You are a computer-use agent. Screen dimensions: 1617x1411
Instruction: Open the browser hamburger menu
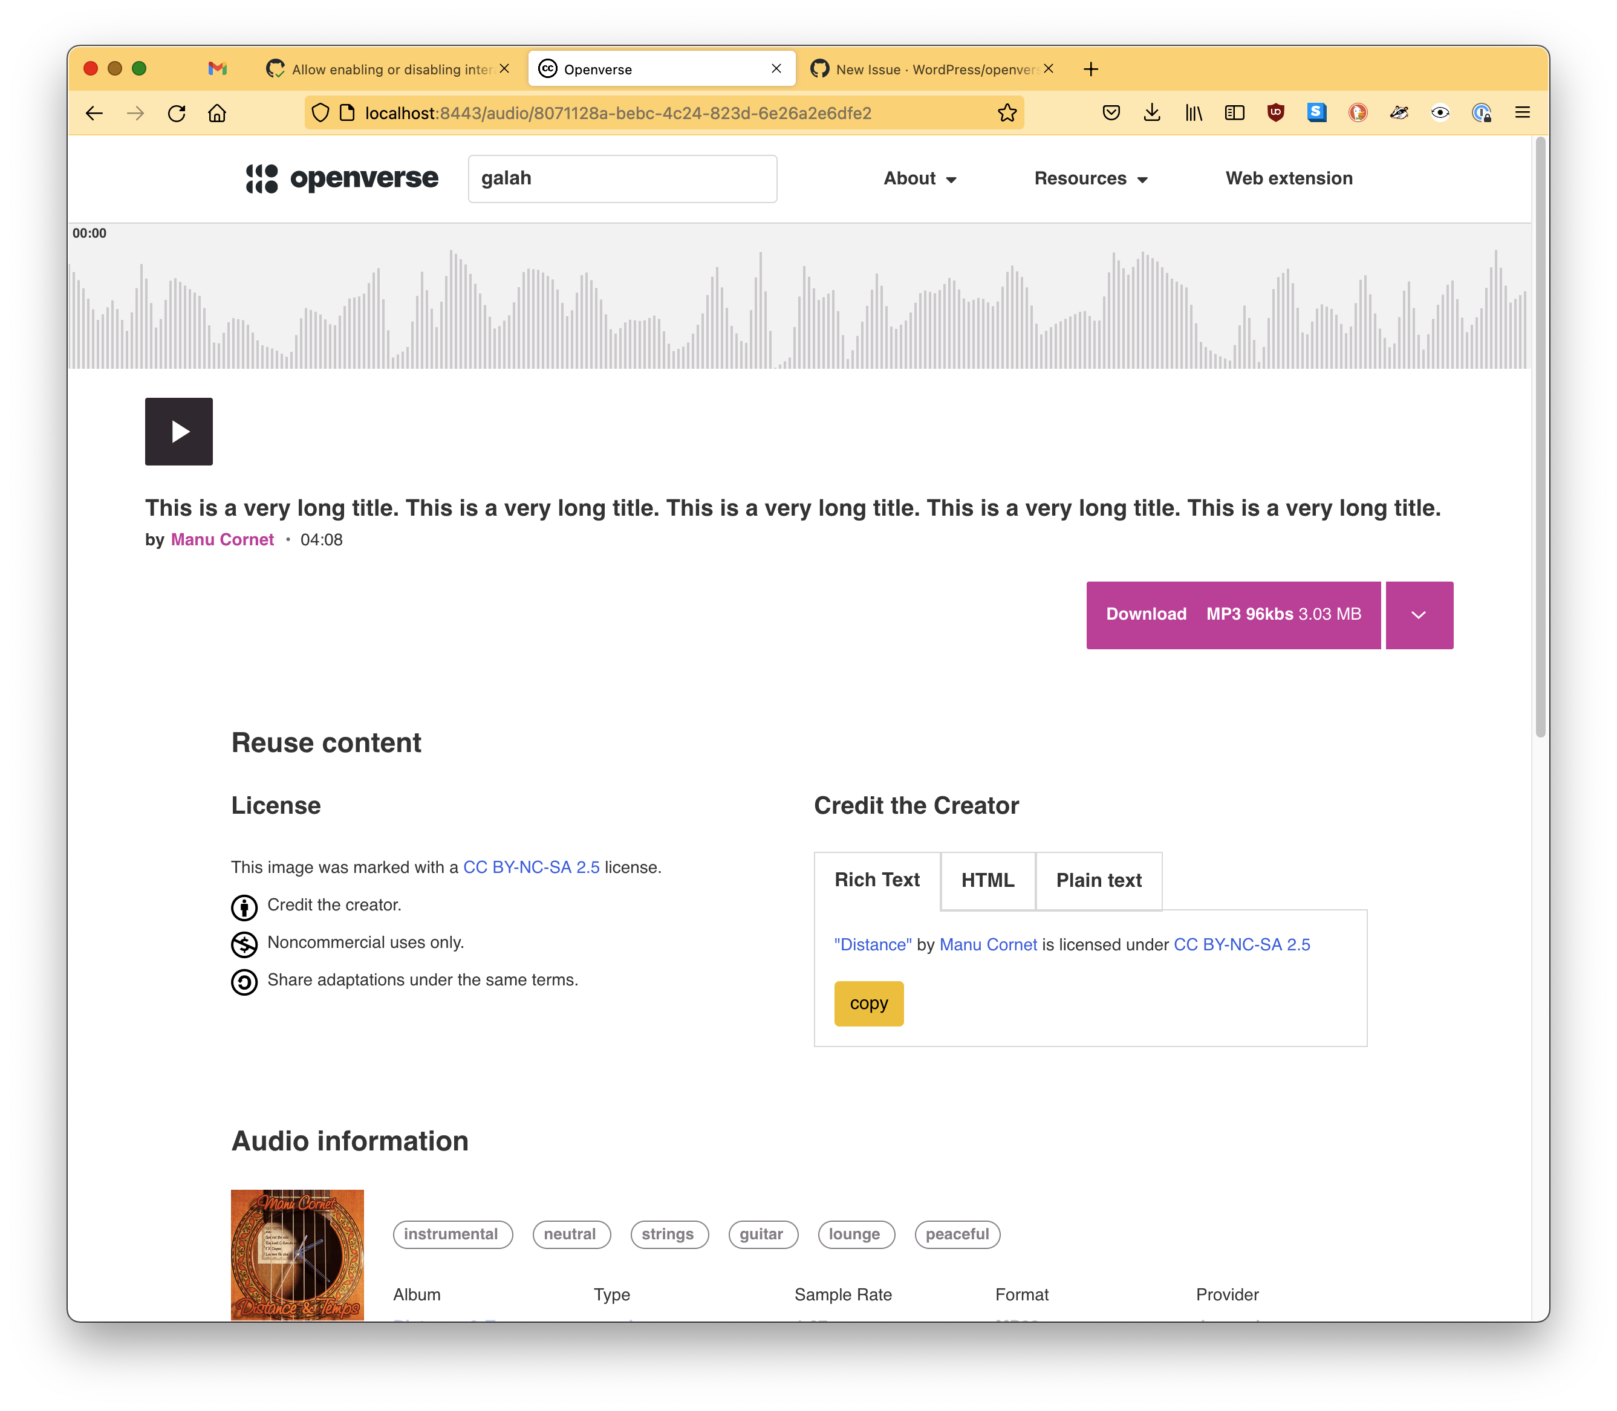(x=1523, y=114)
